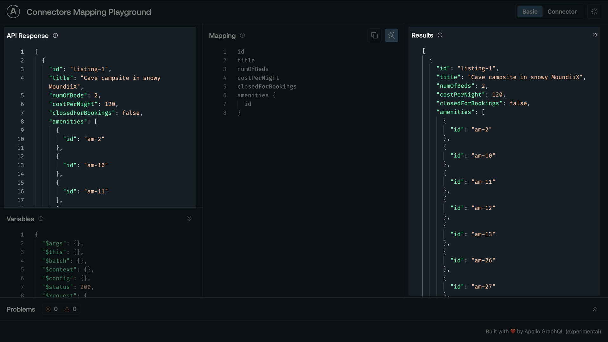Collapse the Variables panel with the chevron

pyautogui.click(x=189, y=218)
